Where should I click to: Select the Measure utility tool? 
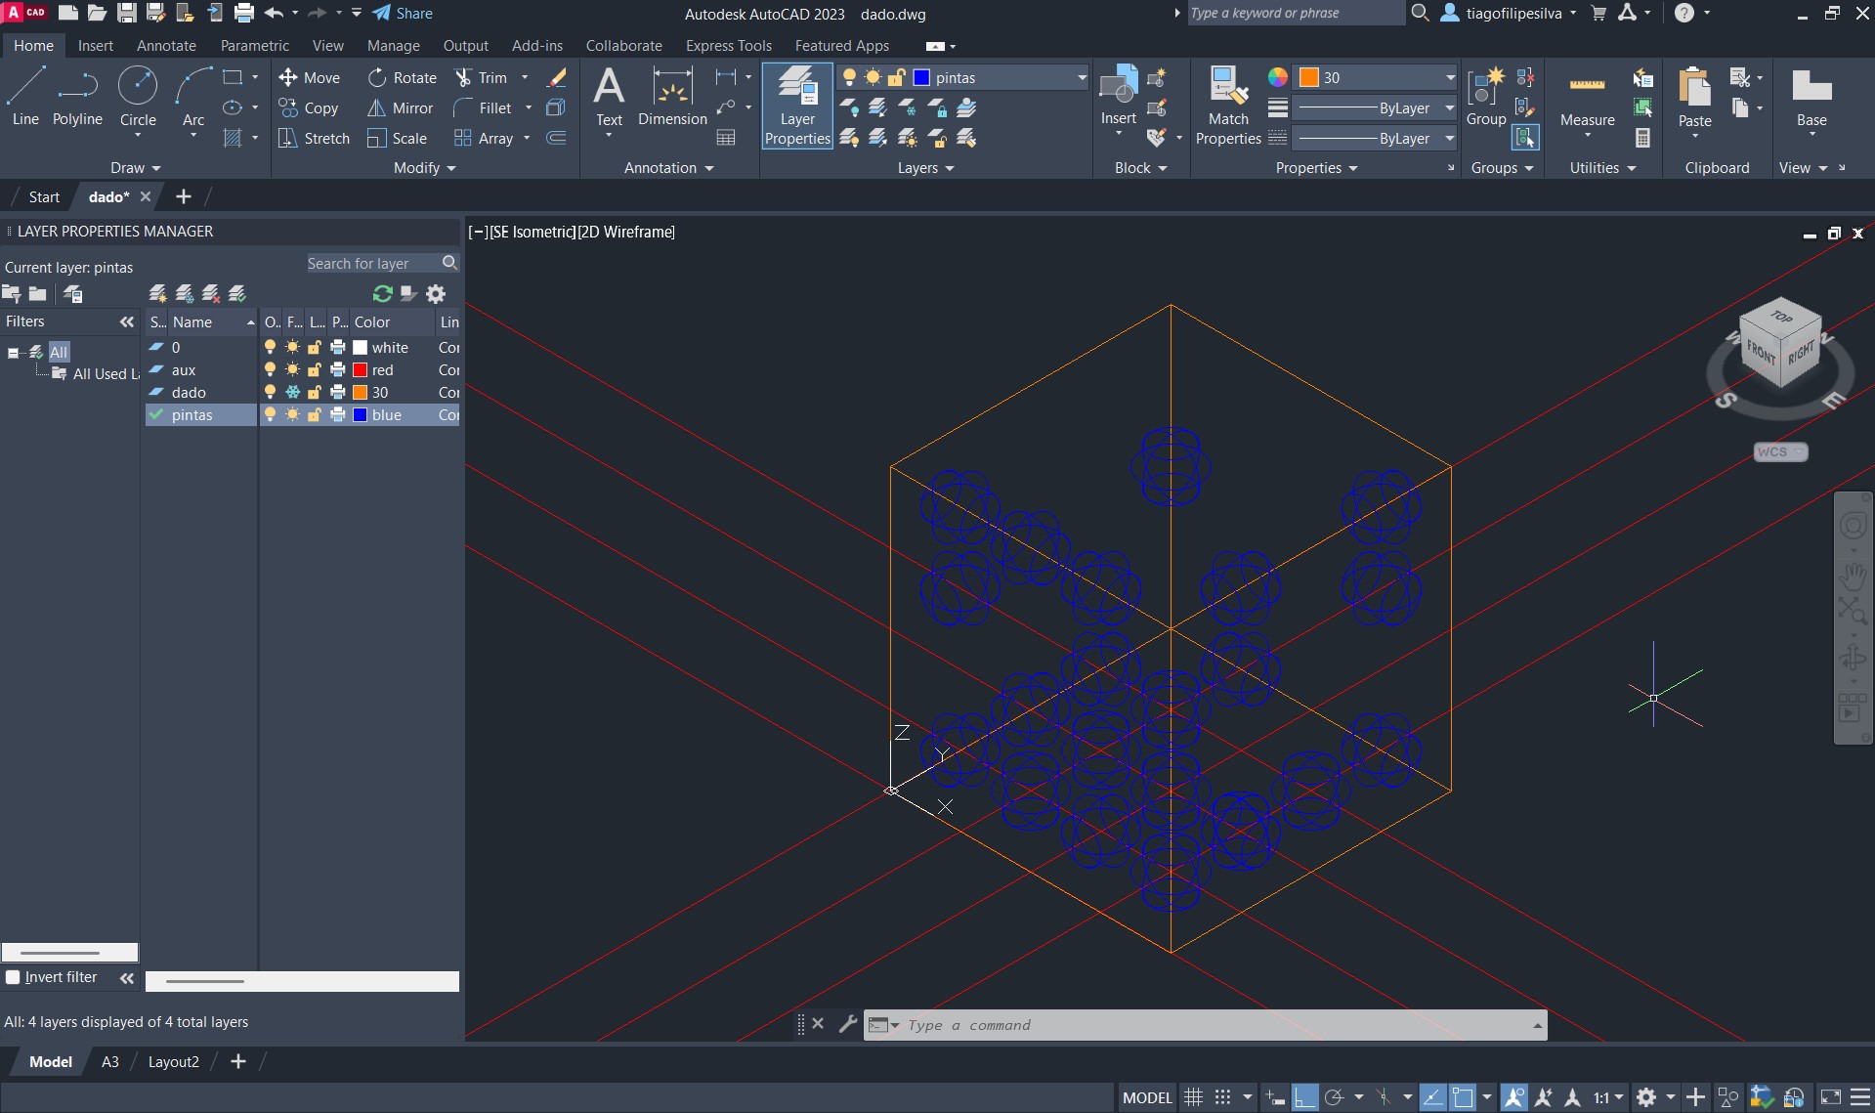click(x=1587, y=99)
